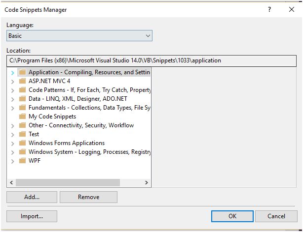
Task: Expand the Code Patterns tree node
Action: click(x=12, y=90)
